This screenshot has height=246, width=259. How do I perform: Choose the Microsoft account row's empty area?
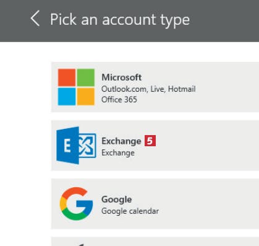pos(227,87)
